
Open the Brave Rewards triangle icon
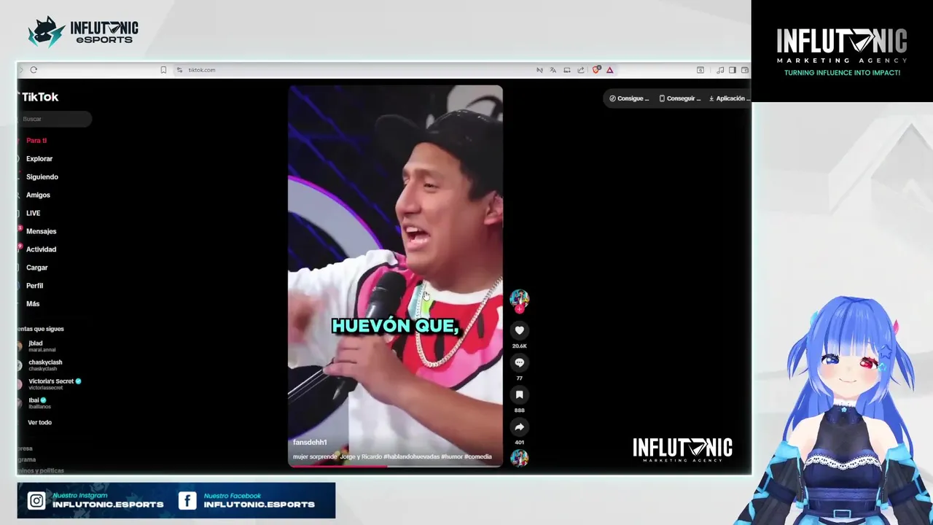click(609, 70)
